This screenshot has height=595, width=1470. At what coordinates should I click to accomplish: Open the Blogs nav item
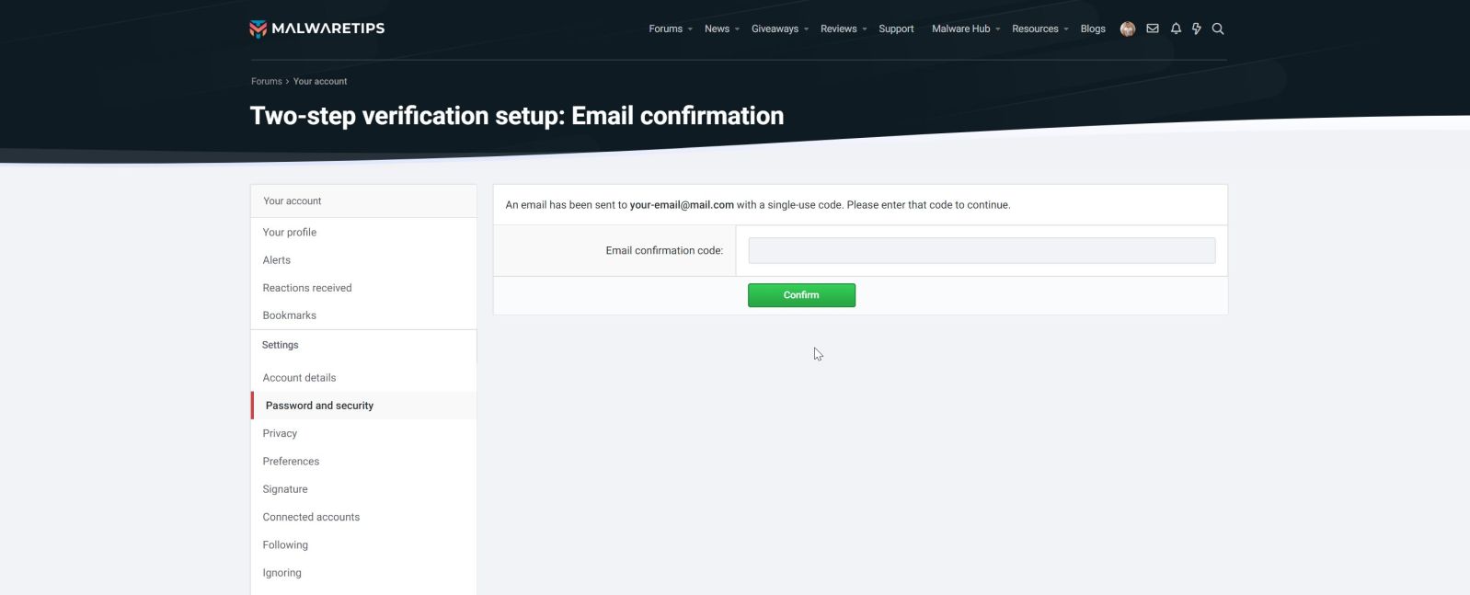1093,29
